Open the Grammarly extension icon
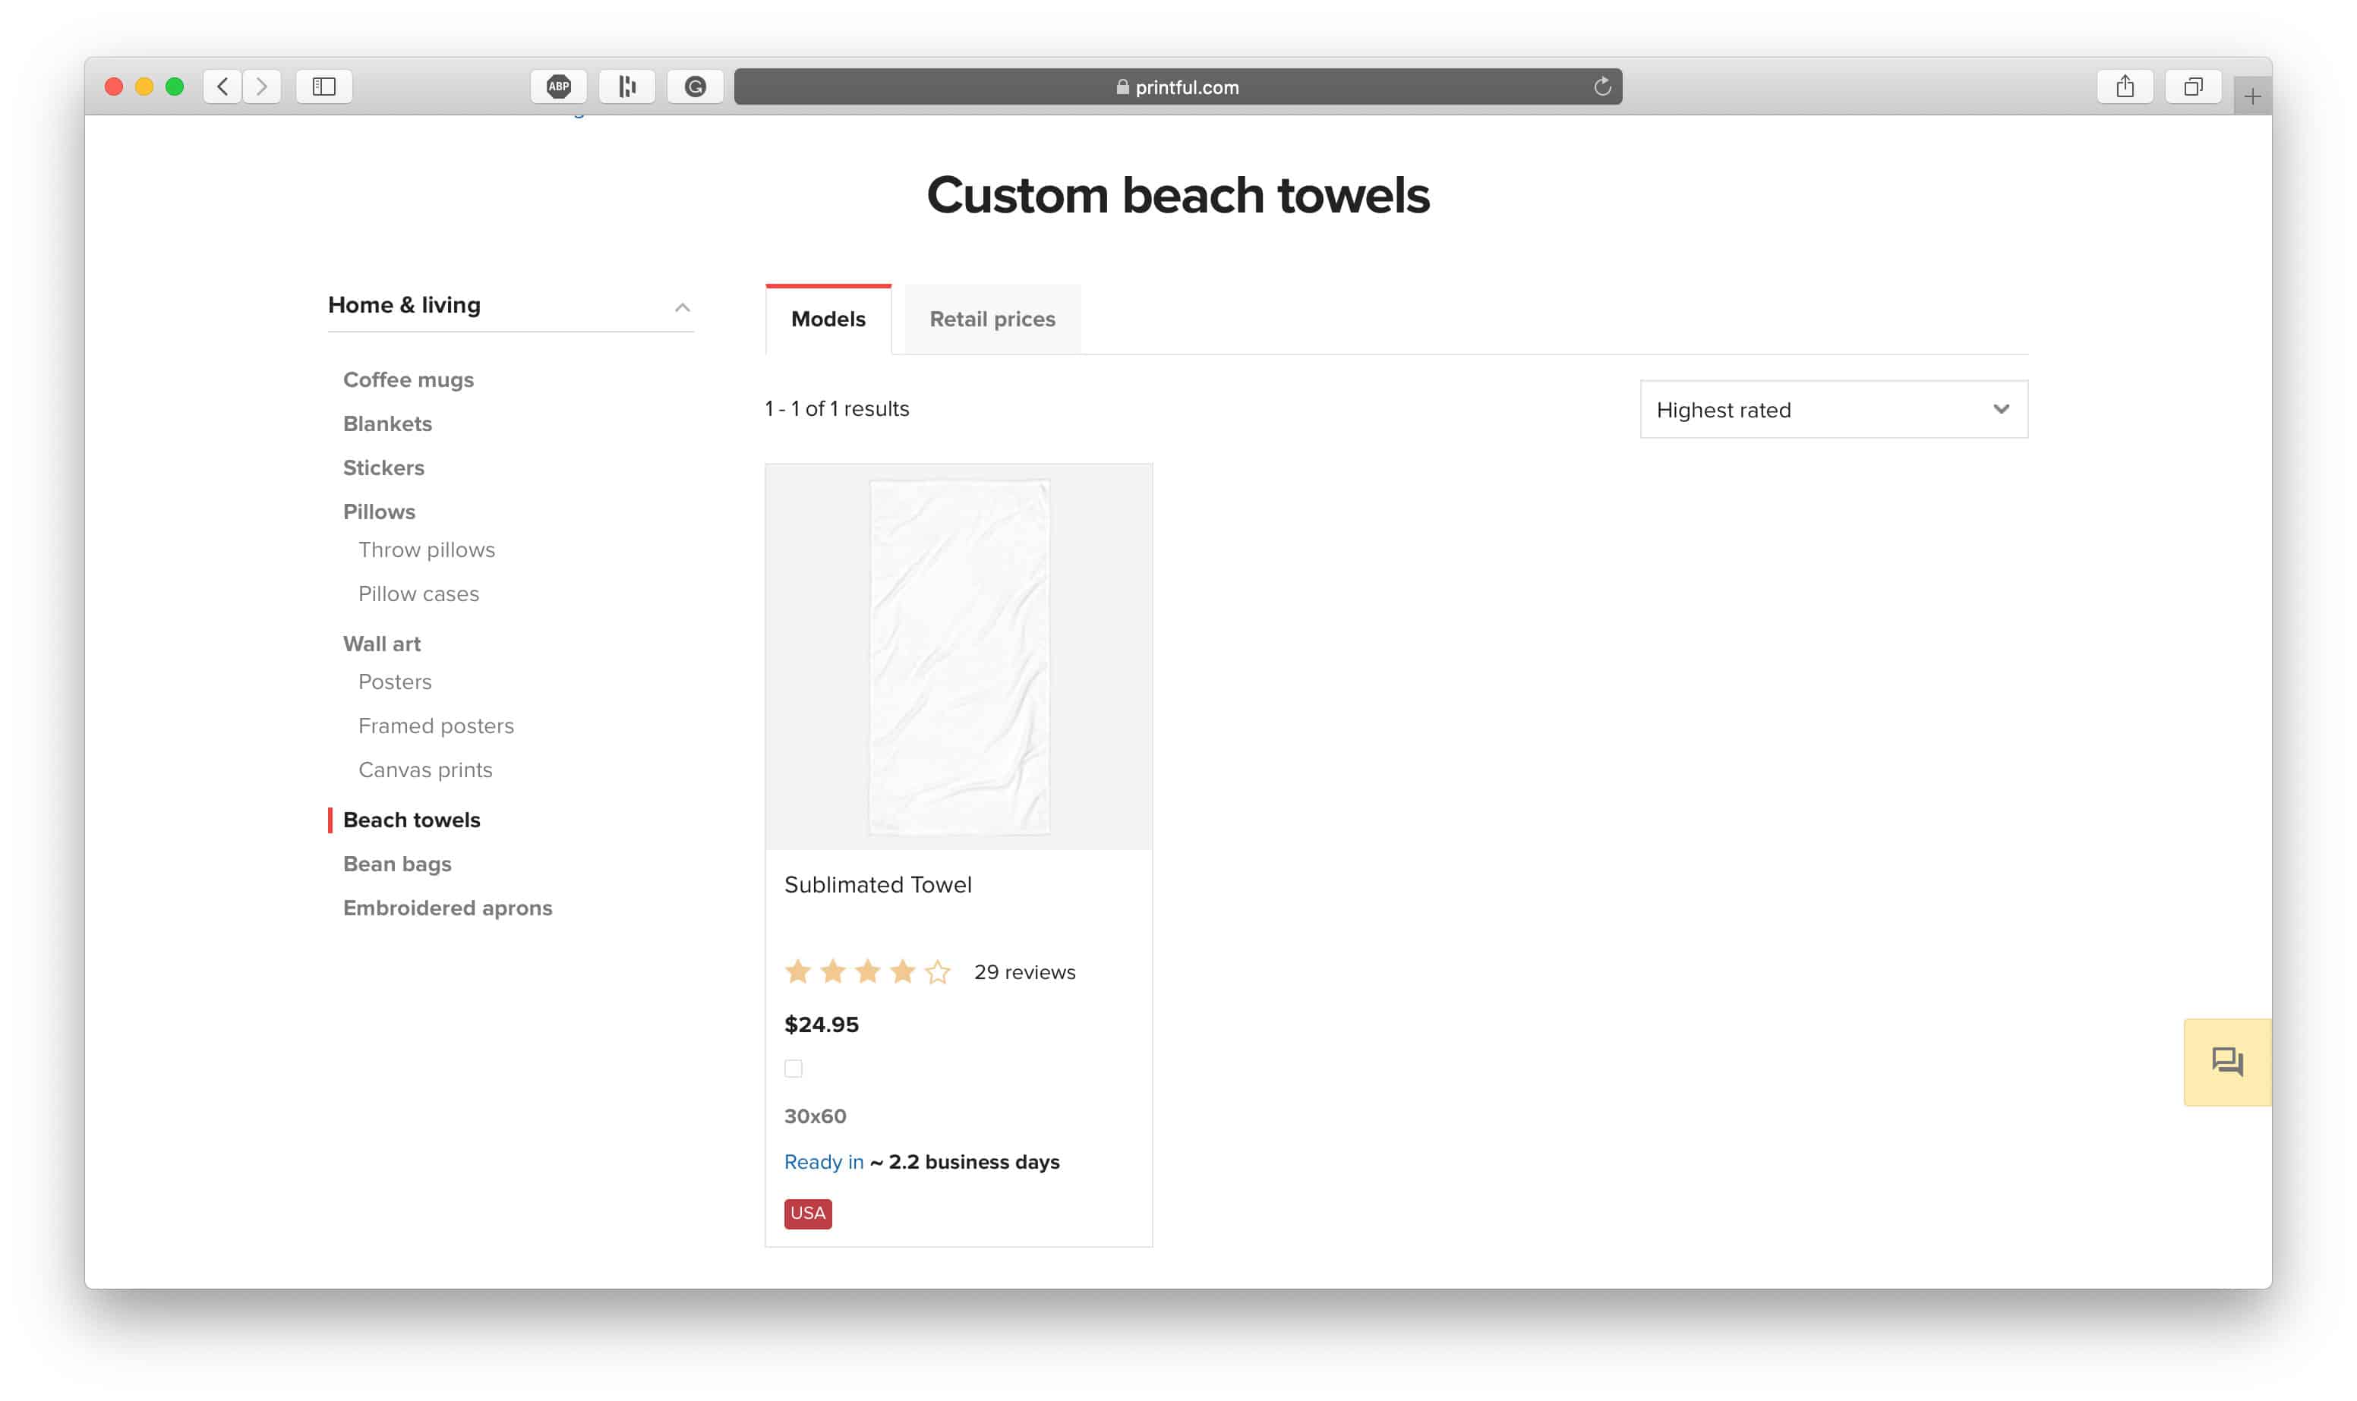The height and width of the screenshot is (1401, 2357). (x=695, y=87)
